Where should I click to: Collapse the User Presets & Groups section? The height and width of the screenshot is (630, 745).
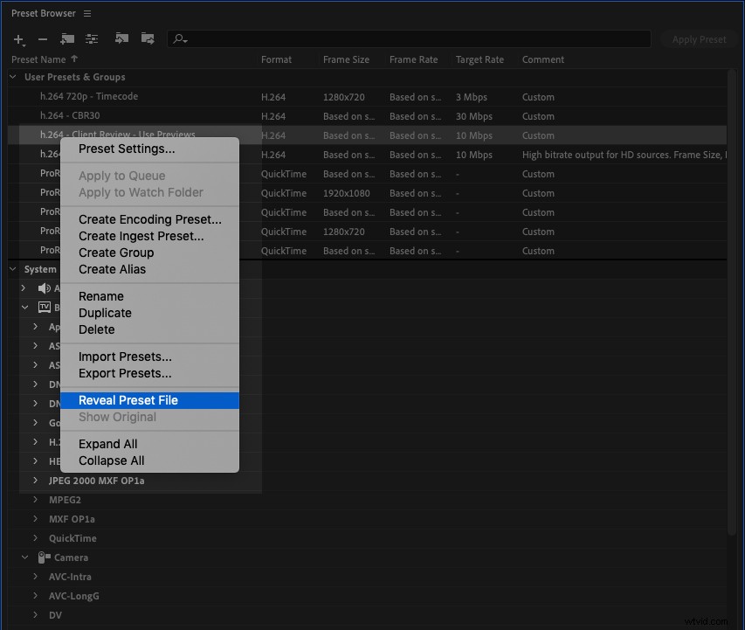[11, 77]
